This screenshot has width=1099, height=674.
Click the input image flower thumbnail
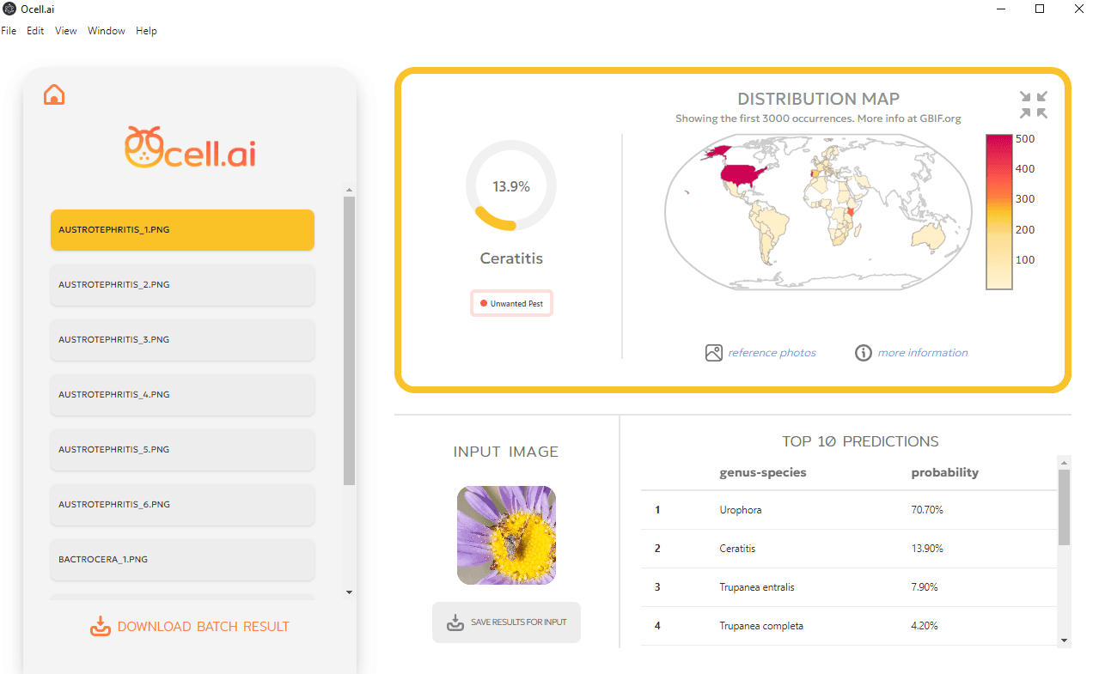(506, 536)
